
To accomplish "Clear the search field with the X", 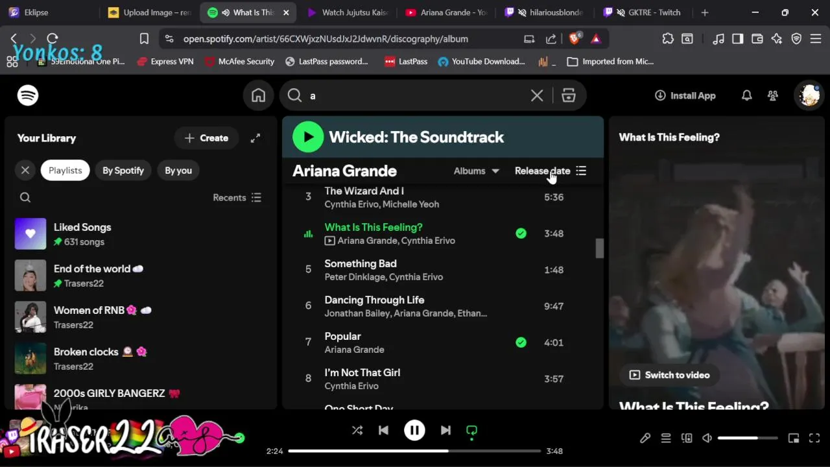I will coord(537,96).
